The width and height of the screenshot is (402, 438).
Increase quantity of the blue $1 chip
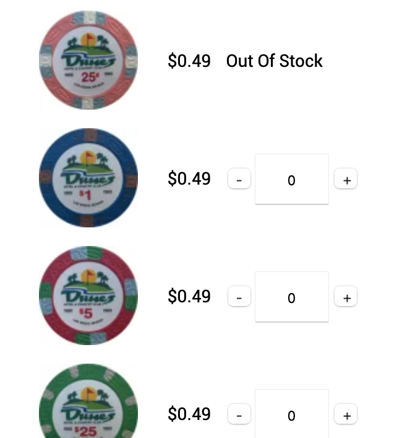tap(346, 180)
